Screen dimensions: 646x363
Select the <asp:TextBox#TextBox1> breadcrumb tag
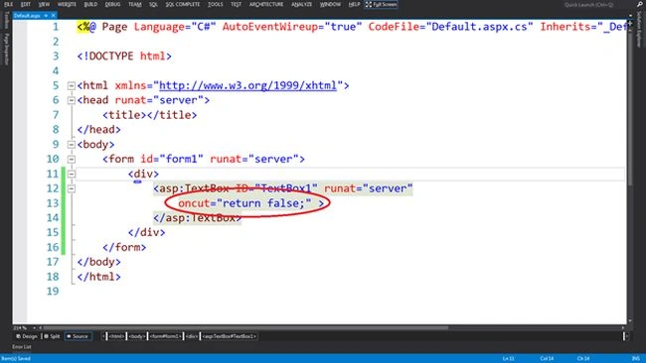tap(229, 336)
